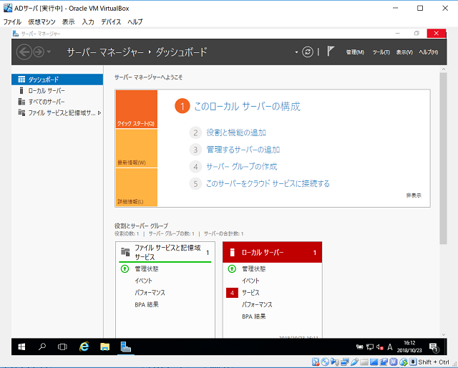Click the scrollbar up arrow
This screenshot has width=458, height=368.
point(444,69)
